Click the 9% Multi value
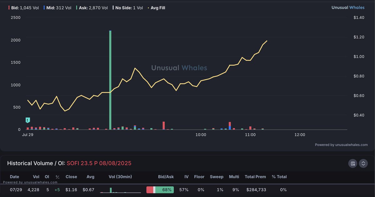This screenshot has height=197, width=375. click(x=236, y=189)
